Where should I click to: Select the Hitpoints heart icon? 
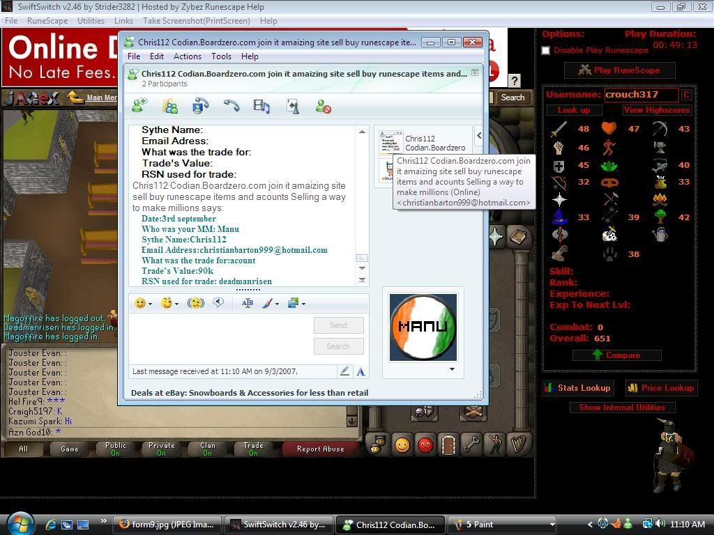(609, 128)
